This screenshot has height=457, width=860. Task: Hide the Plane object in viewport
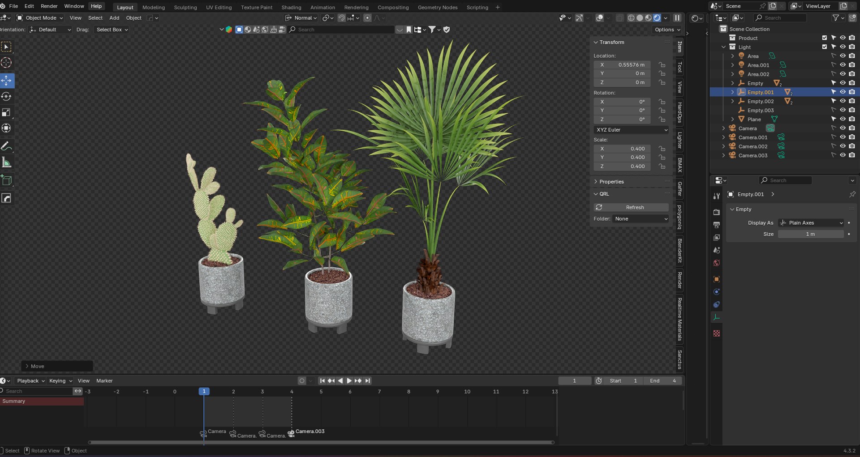pos(843,119)
